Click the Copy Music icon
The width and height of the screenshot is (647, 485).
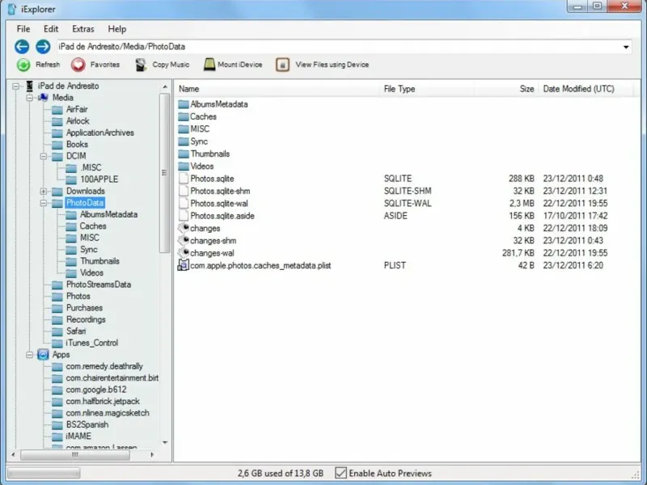pyautogui.click(x=141, y=65)
